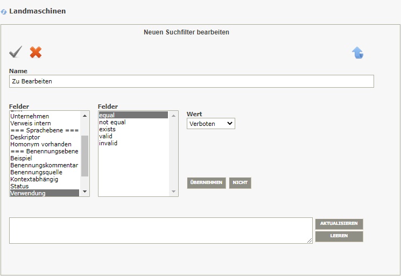The width and height of the screenshot is (401, 276).
Task: Select 'not equal' in operator list
Action: tap(112, 122)
